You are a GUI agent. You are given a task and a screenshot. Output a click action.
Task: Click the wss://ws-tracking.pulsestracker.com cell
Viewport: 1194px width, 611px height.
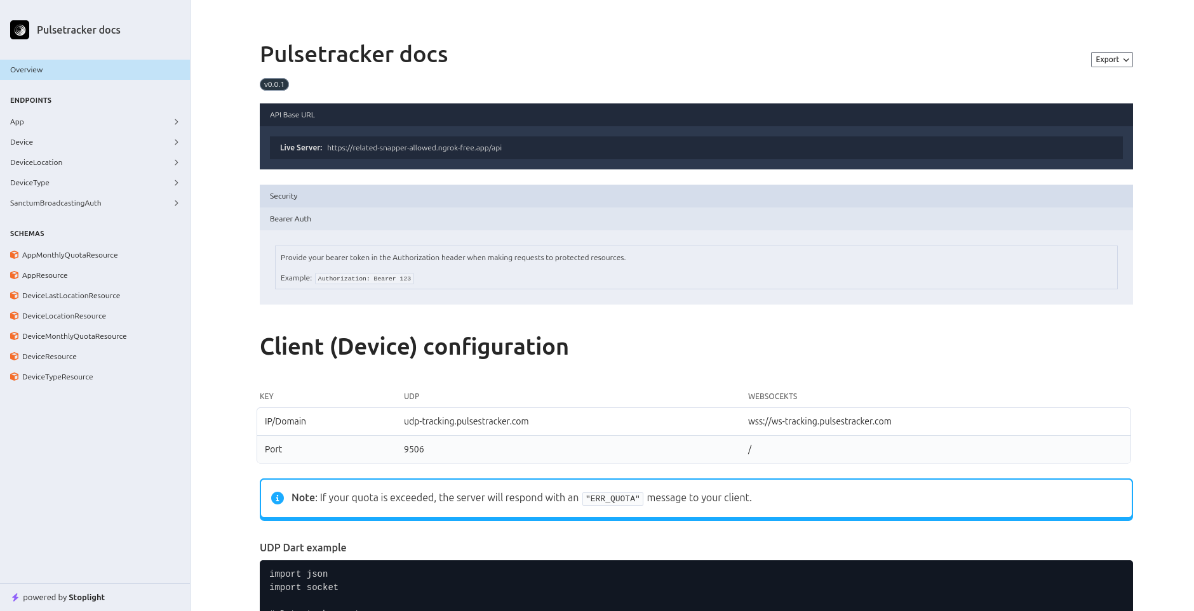(x=819, y=421)
